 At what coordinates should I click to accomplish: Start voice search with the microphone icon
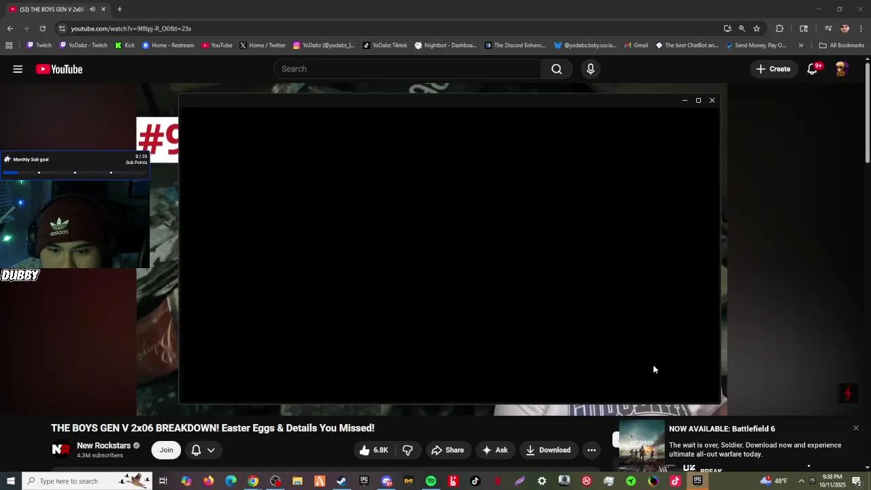click(x=590, y=69)
